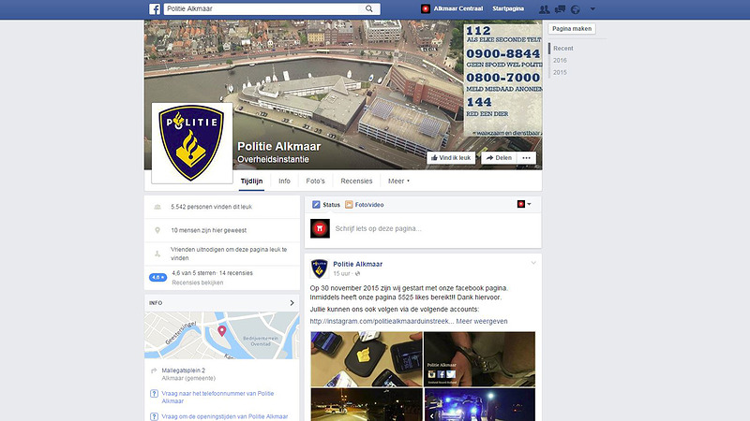Open the messages icon in top bar
The image size is (750, 421).
(x=560, y=8)
